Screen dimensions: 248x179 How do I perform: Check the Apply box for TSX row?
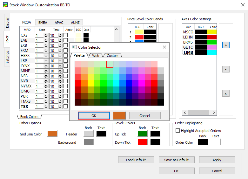click(x=66, y=107)
